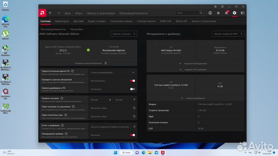Open the web browser globe icon

[210, 13]
